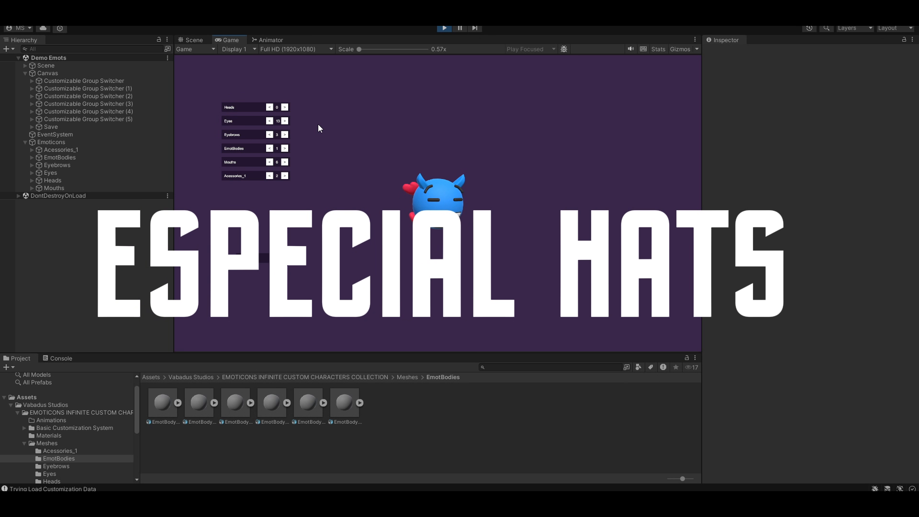
Task: Adjust the Game view Scale slider
Action: [392, 49]
